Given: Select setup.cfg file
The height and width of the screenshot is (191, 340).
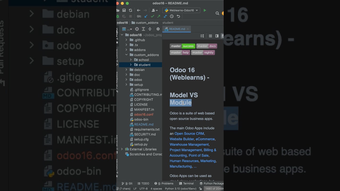Looking at the screenshot, I should [141, 139].
